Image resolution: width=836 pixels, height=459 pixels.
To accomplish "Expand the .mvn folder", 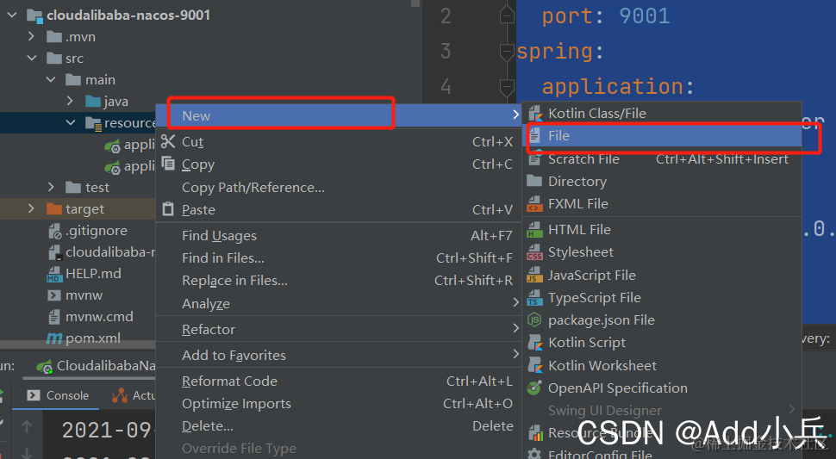I will [x=31, y=36].
